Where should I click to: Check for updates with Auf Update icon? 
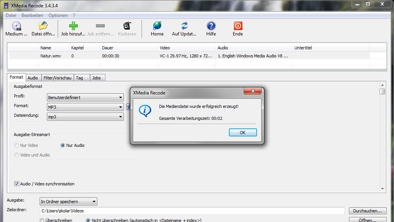pos(184,26)
